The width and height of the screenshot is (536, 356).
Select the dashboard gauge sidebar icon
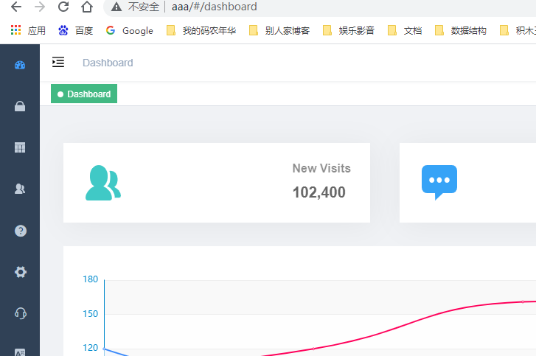[x=20, y=65]
